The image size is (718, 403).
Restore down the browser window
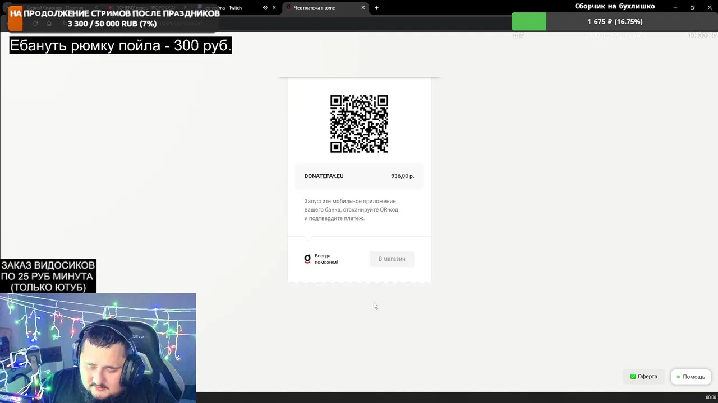(x=692, y=7)
